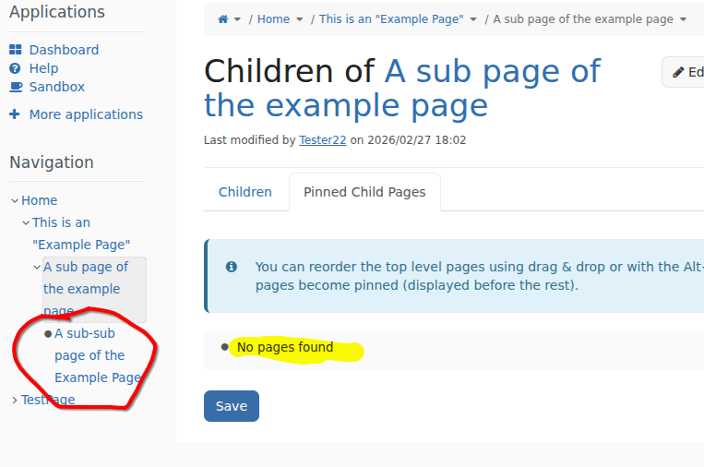Open dropdown after last breadcrumb item
Image resolution: width=704 pixels, height=467 pixels.
tap(683, 19)
